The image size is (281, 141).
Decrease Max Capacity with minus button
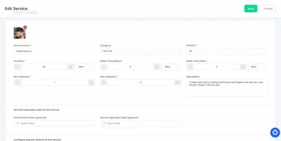104,82
